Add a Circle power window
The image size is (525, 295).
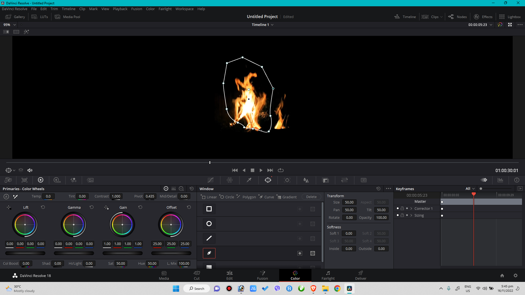click(227, 197)
